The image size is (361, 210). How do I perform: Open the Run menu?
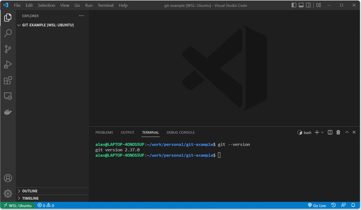[88, 5]
